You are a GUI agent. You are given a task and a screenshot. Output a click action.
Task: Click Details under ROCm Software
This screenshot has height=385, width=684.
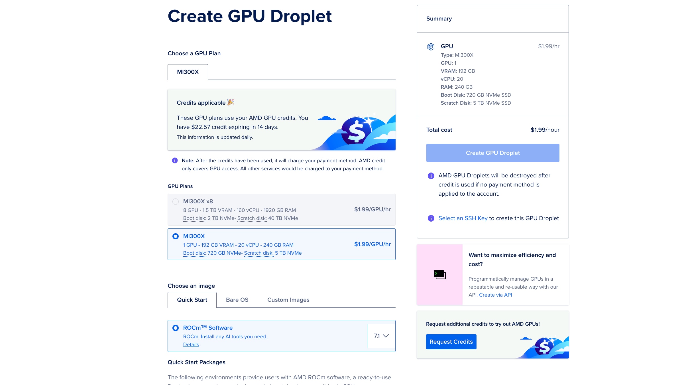191,345
